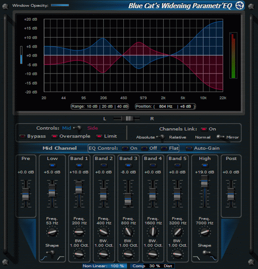Click the Pre gain fader
The image size is (258, 269).
coord(26,194)
